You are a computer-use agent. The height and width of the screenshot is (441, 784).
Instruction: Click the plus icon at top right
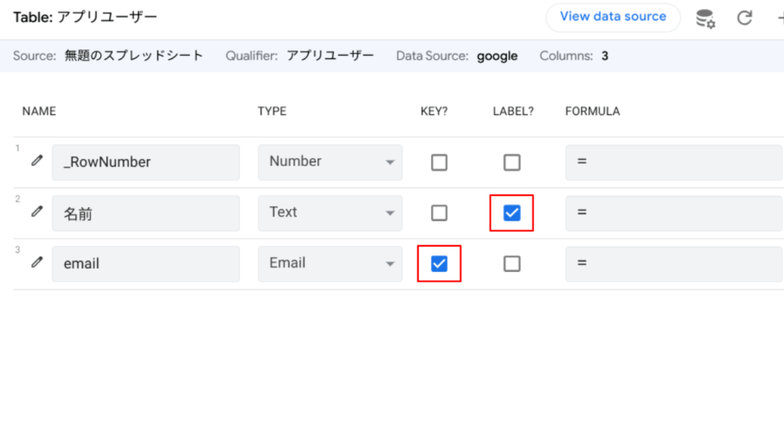tap(779, 18)
